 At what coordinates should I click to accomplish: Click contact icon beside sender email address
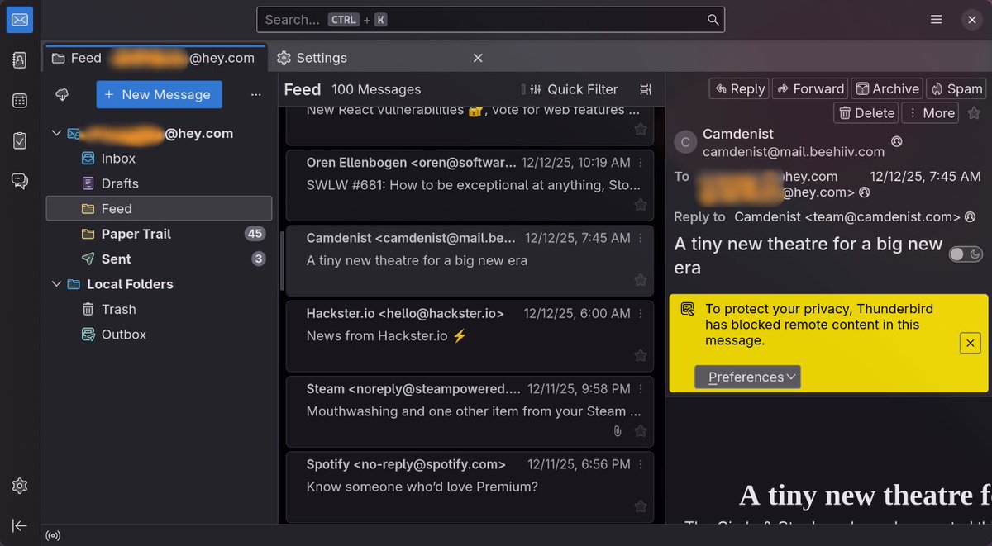tap(897, 141)
